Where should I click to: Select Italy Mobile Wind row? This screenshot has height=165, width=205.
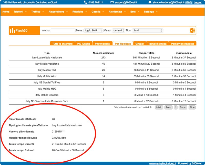coord(102,76)
